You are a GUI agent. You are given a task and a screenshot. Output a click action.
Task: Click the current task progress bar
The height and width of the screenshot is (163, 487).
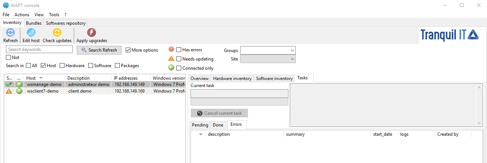coord(239,102)
